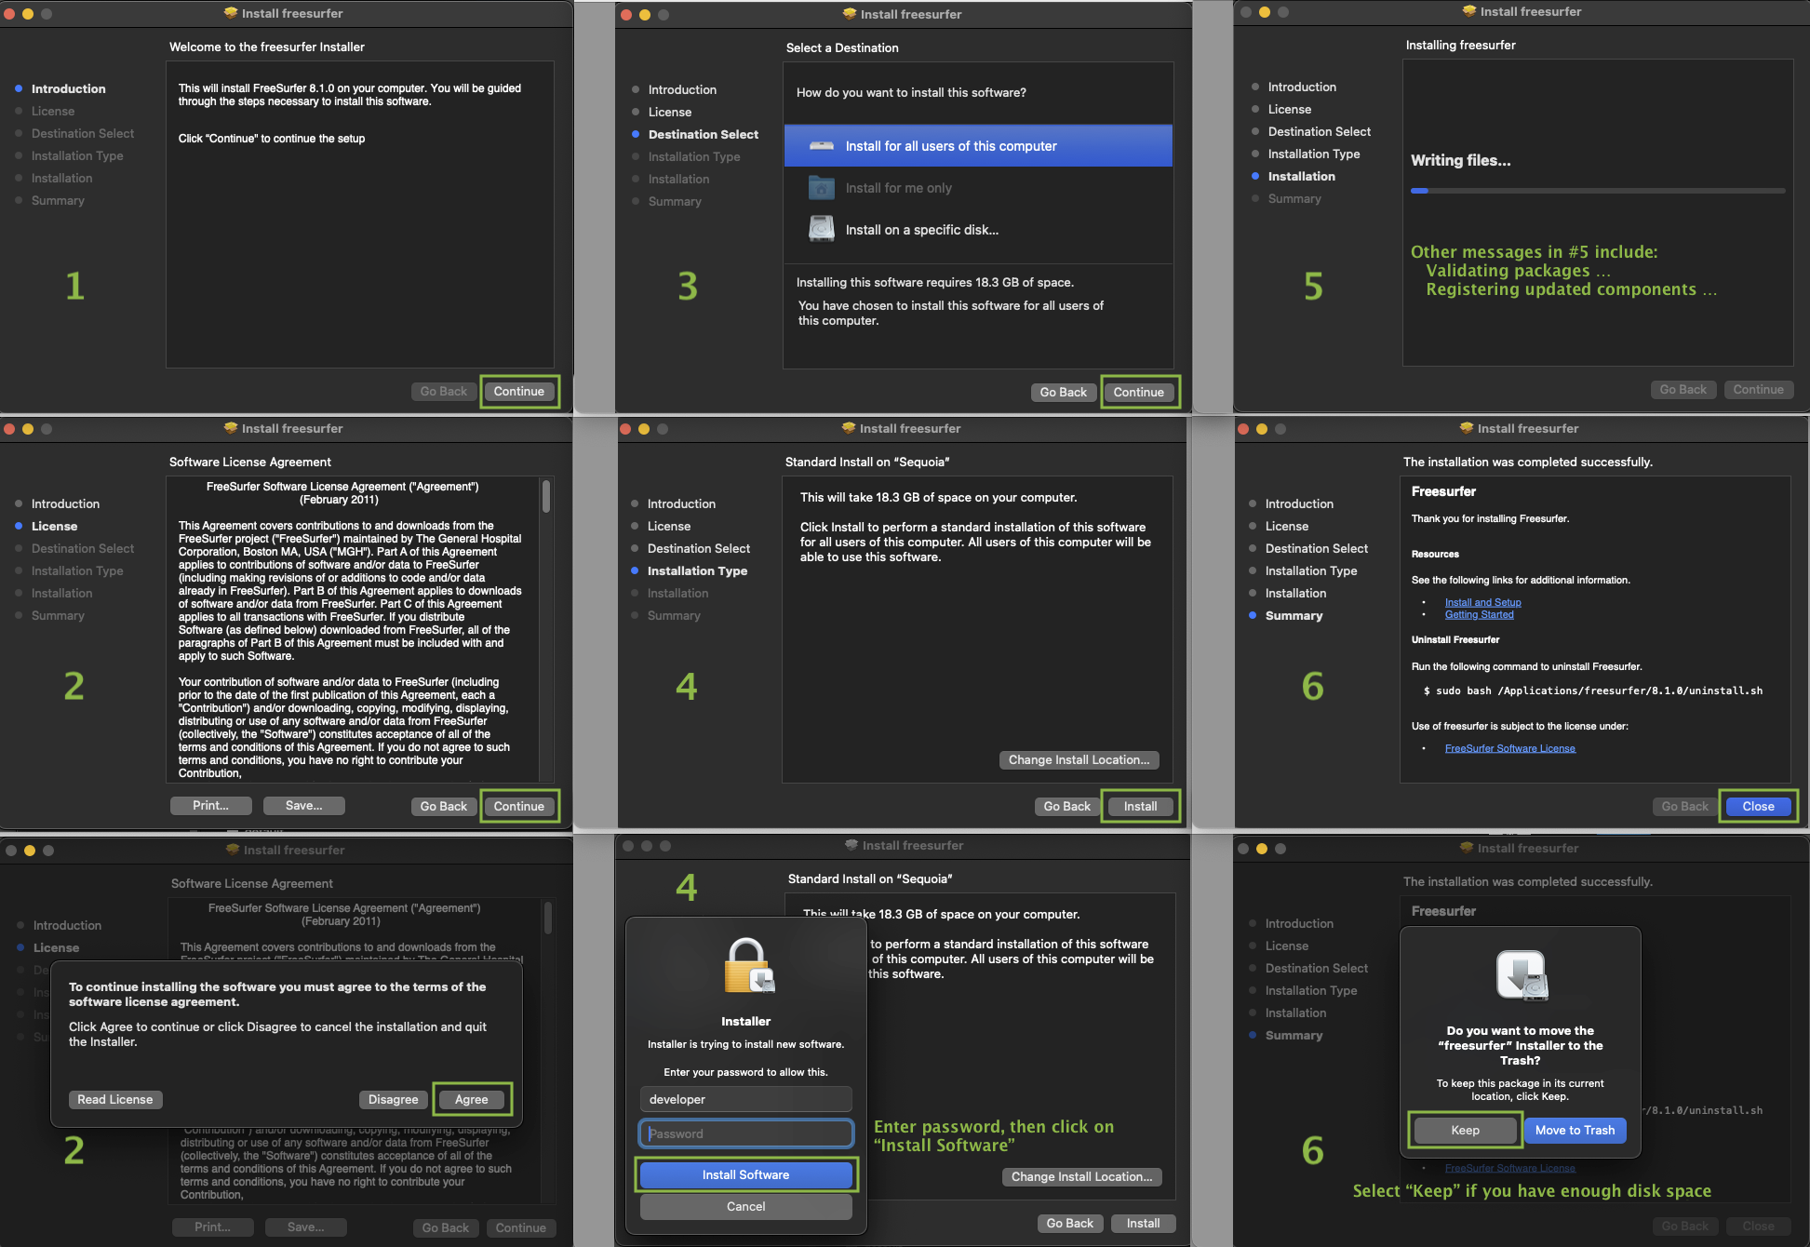Click the Introduction step in the Welcome window sidebar
The width and height of the screenshot is (1810, 1247).
click(69, 89)
